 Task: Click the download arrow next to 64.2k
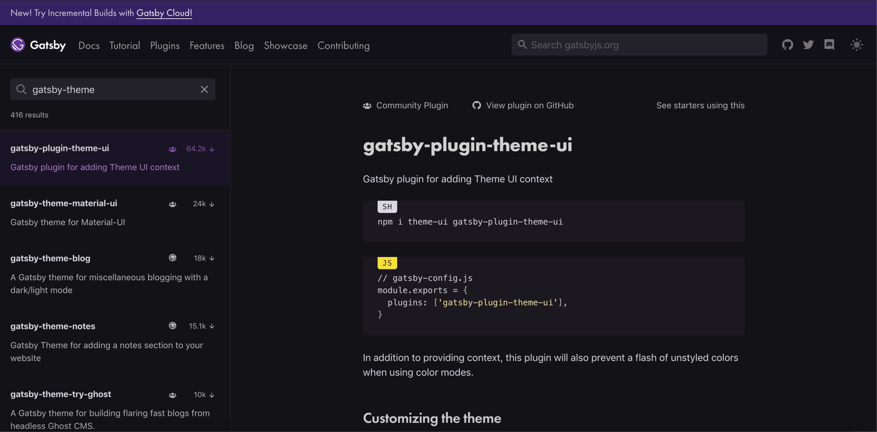tap(212, 149)
